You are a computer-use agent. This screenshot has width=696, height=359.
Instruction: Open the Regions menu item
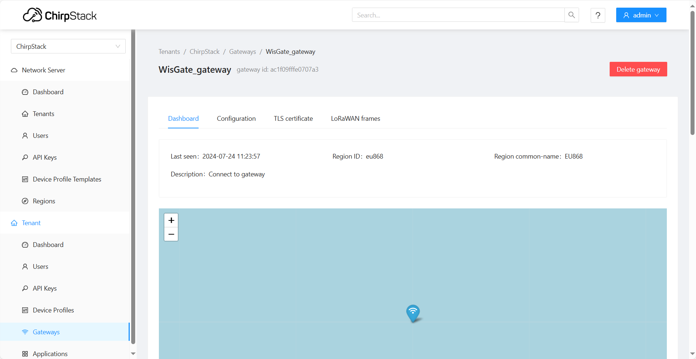click(65, 201)
